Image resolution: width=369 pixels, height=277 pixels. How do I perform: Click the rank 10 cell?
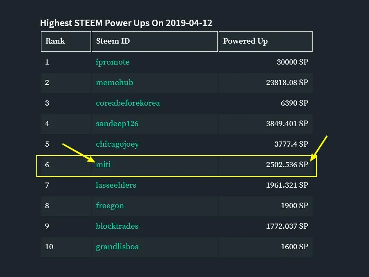coord(50,247)
